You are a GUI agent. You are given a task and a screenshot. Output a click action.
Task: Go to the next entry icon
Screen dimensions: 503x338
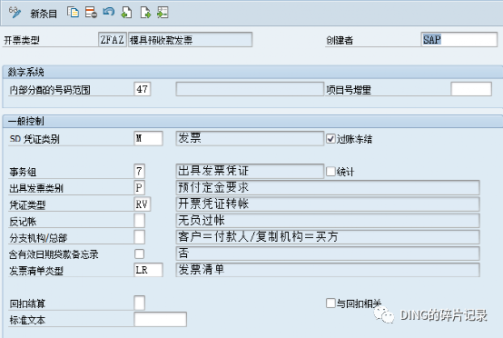(x=145, y=13)
